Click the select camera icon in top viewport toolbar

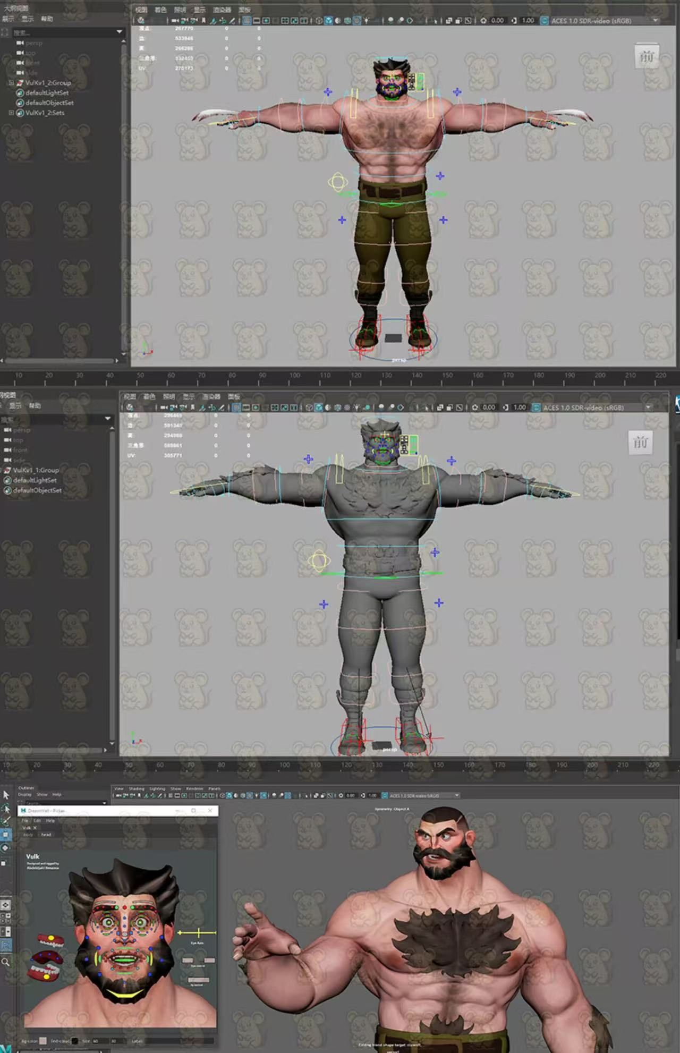[x=175, y=21]
